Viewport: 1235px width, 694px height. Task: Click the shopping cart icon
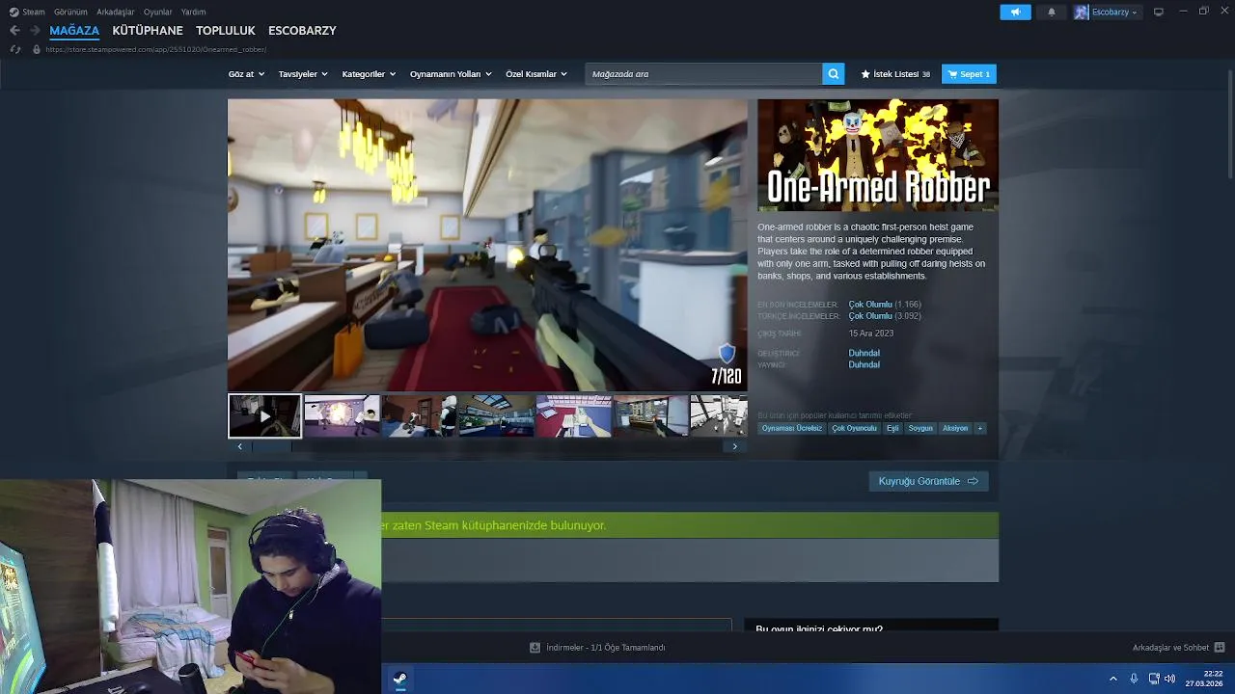coord(952,74)
